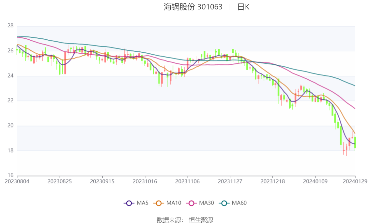Click the 22 price axis label
370x224 pixels.
coord(10,100)
